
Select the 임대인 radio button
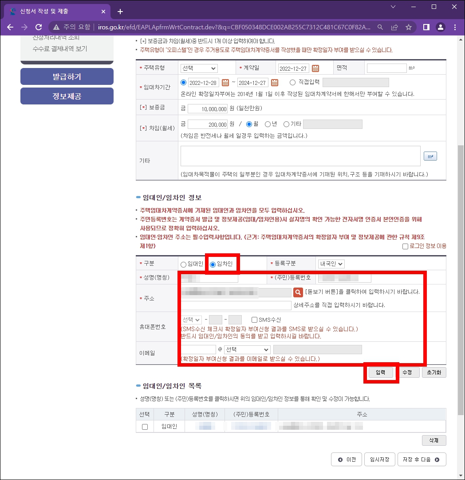click(x=183, y=263)
